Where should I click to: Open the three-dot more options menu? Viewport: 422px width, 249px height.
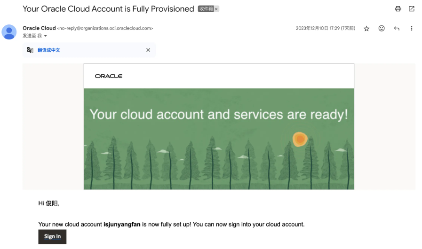coord(412,29)
